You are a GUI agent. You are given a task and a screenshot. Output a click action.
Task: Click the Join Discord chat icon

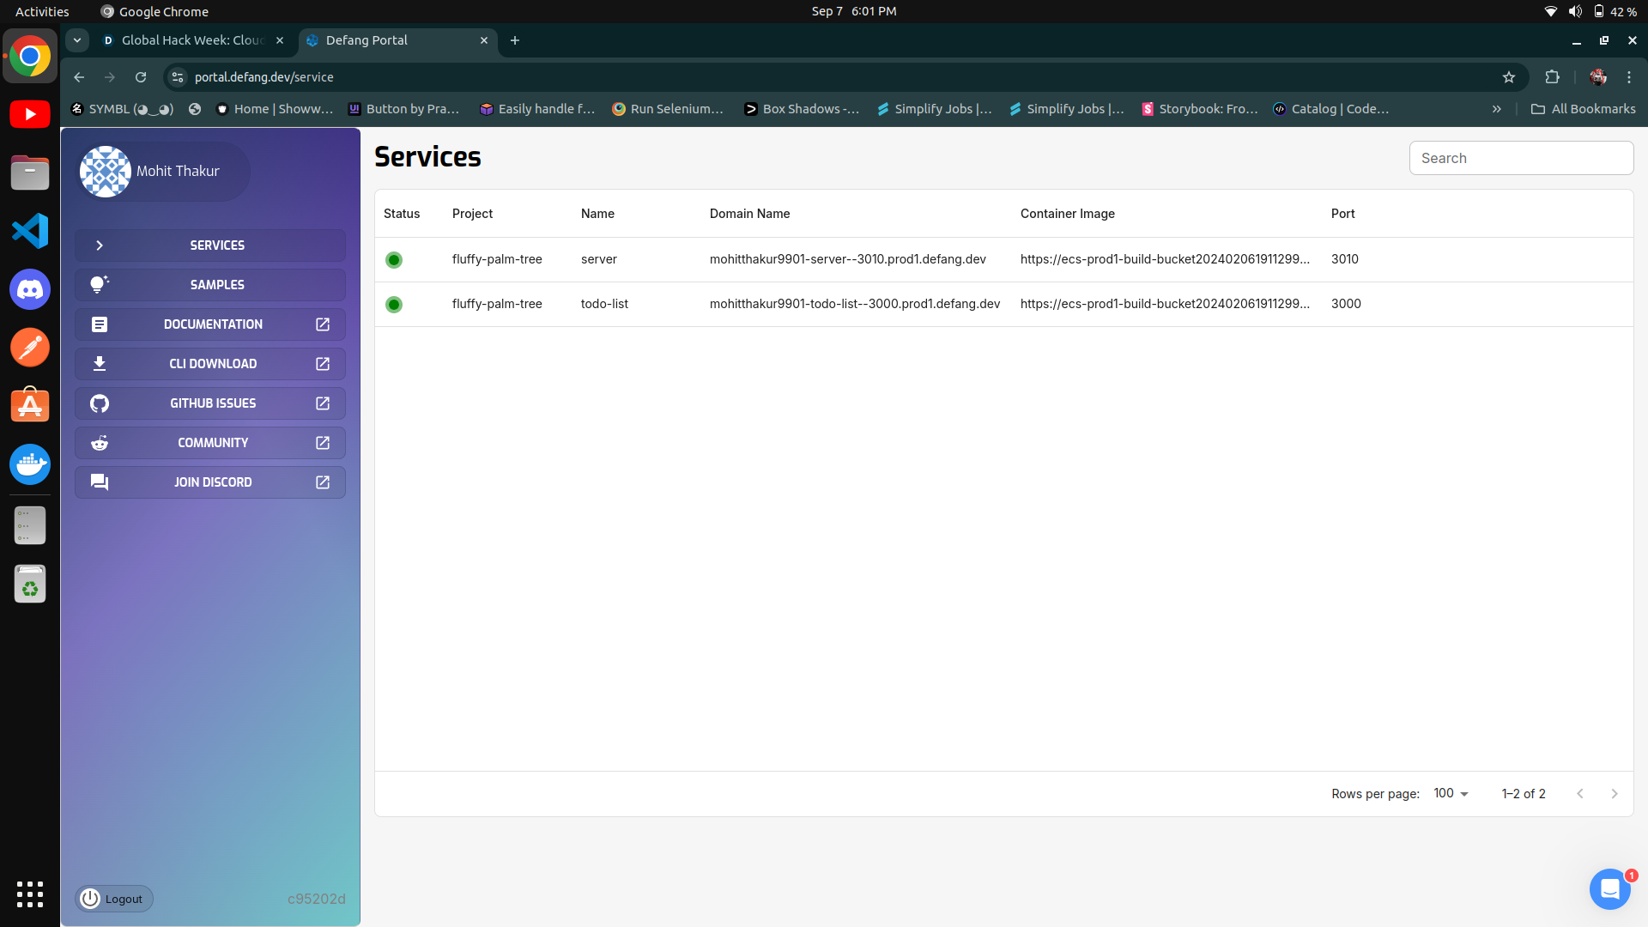tap(100, 482)
